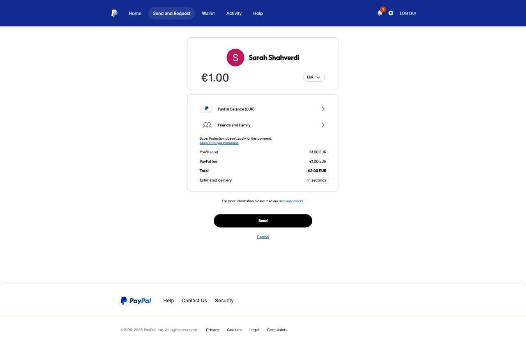Open Security footer link
This screenshot has width=526, height=350.
224,301
